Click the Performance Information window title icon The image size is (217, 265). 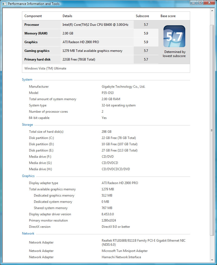pos(4,4)
